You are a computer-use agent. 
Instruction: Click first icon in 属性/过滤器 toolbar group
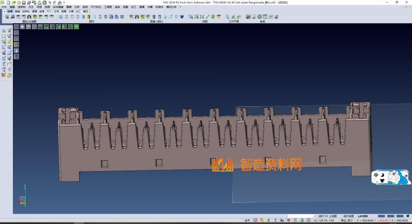click(x=6, y=17)
